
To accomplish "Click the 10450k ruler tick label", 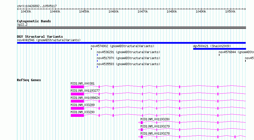I will 84,11.
